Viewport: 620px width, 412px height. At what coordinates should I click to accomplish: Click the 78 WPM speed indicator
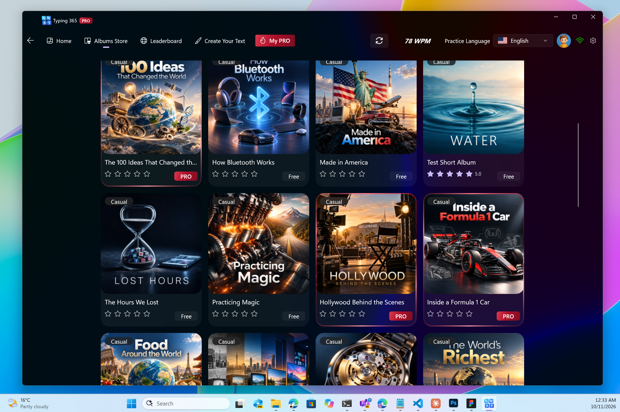tap(418, 41)
